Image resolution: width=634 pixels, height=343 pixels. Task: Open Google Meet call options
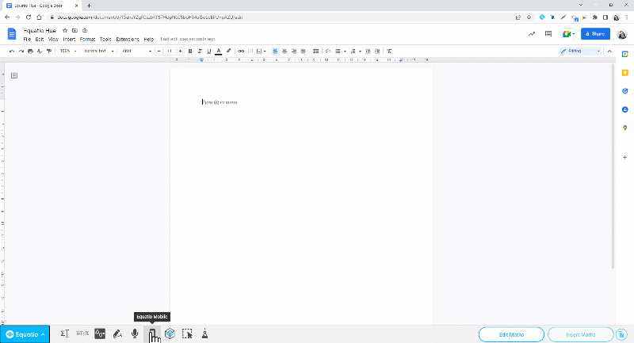tap(567, 34)
